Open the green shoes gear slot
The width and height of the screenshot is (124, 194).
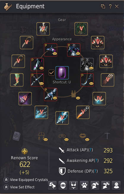click(17, 80)
